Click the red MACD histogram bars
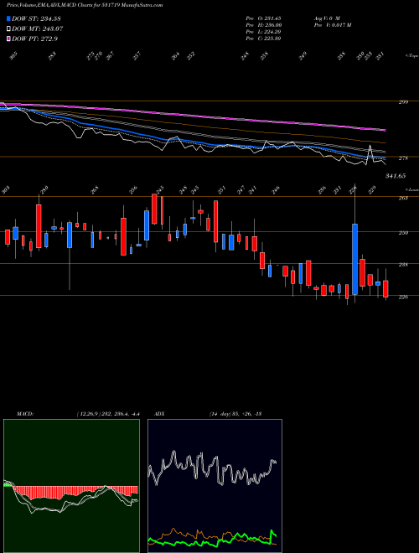419x553 pixels. [x=75, y=491]
